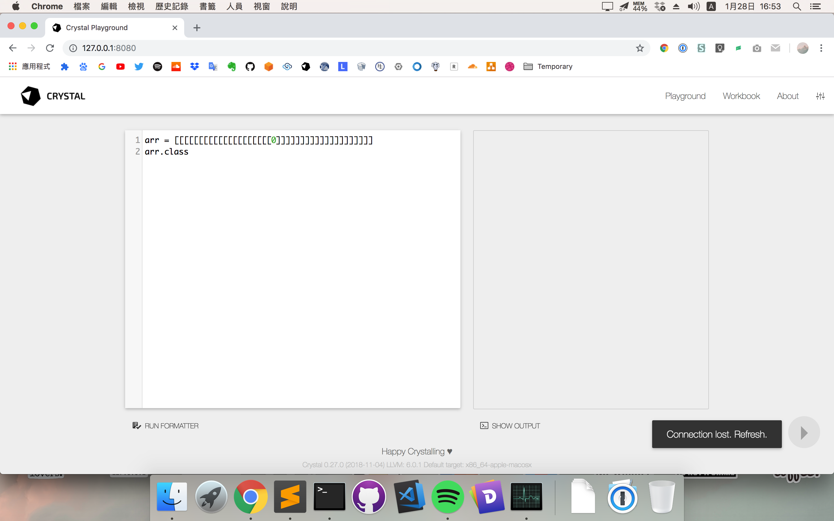
Task: Open the Google Translate bookmark icon
Action: coord(213,67)
